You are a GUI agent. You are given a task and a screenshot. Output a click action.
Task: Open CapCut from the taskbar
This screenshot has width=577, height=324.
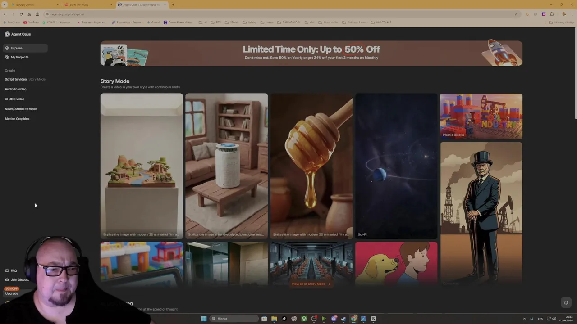click(x=373, y=319)
